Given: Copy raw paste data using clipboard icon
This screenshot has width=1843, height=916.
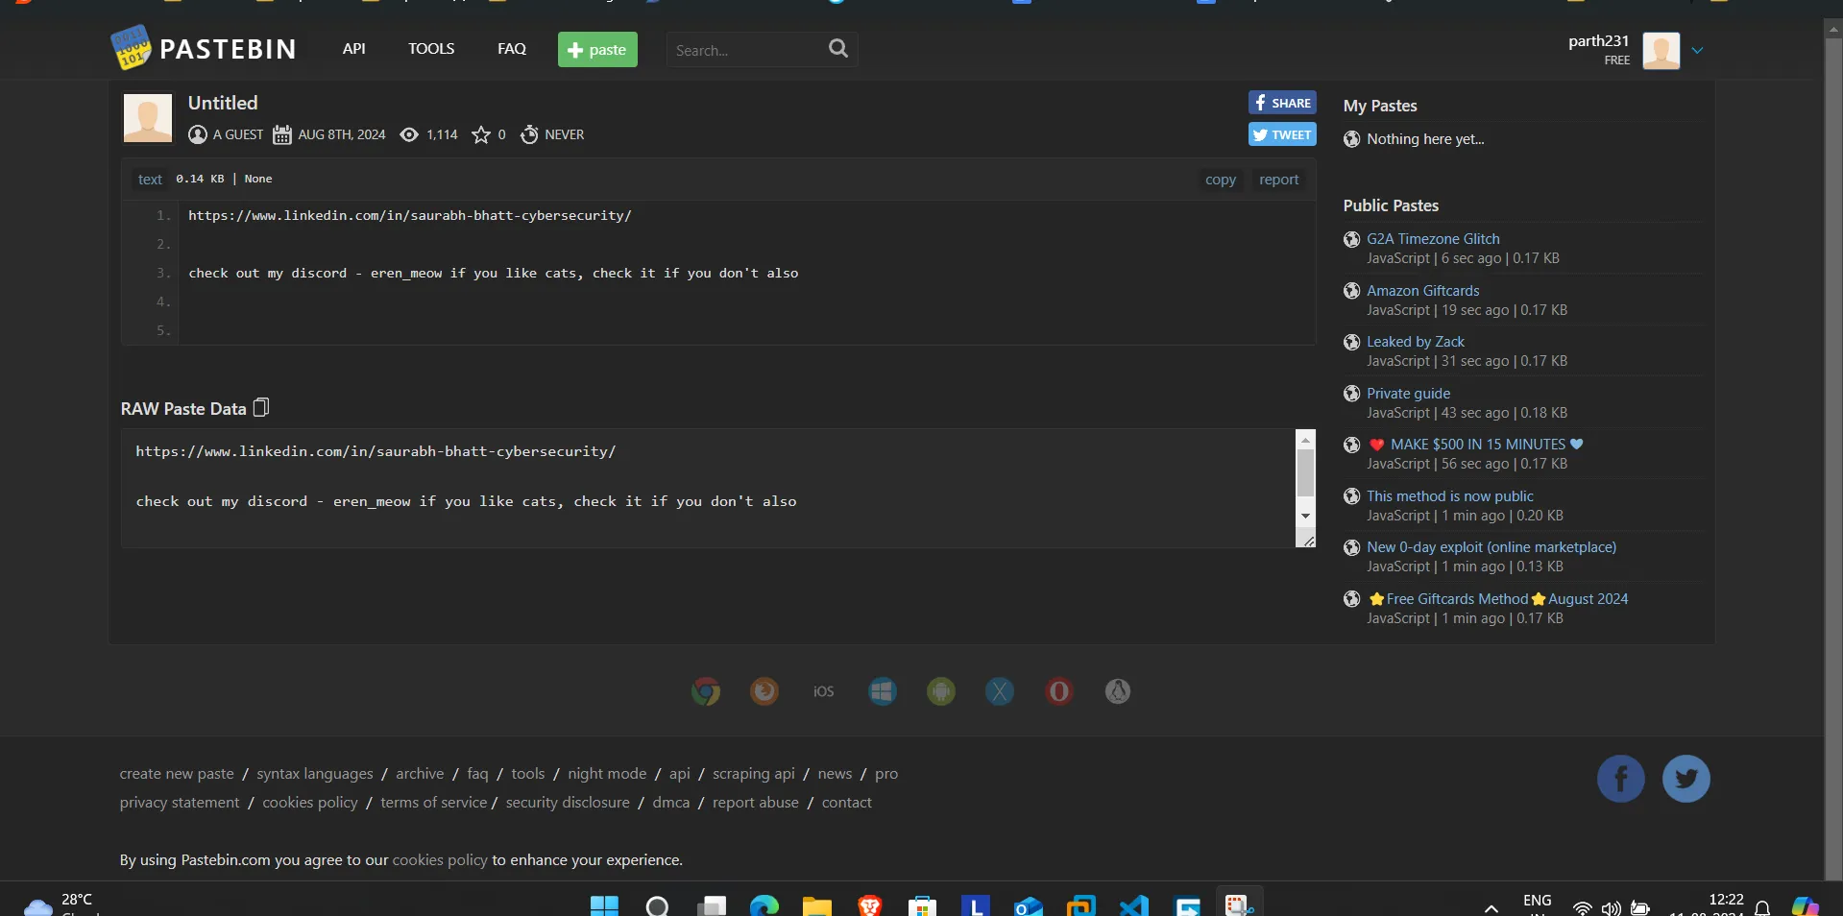Looking at the screenshot, I should click(x=261, y=408).
